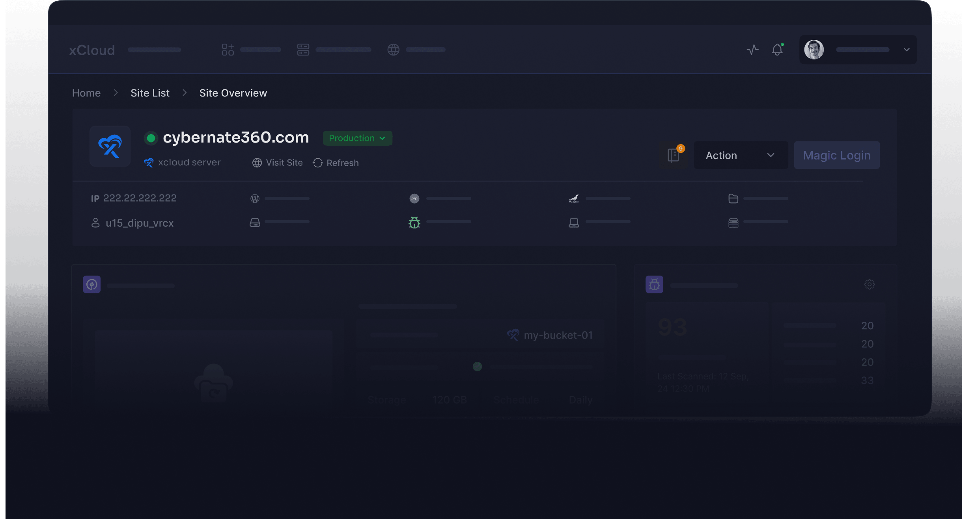The height and width of the screenshot is (519, 963).
Task: Click the green bug icon in site details
Action: click(414, 223)
